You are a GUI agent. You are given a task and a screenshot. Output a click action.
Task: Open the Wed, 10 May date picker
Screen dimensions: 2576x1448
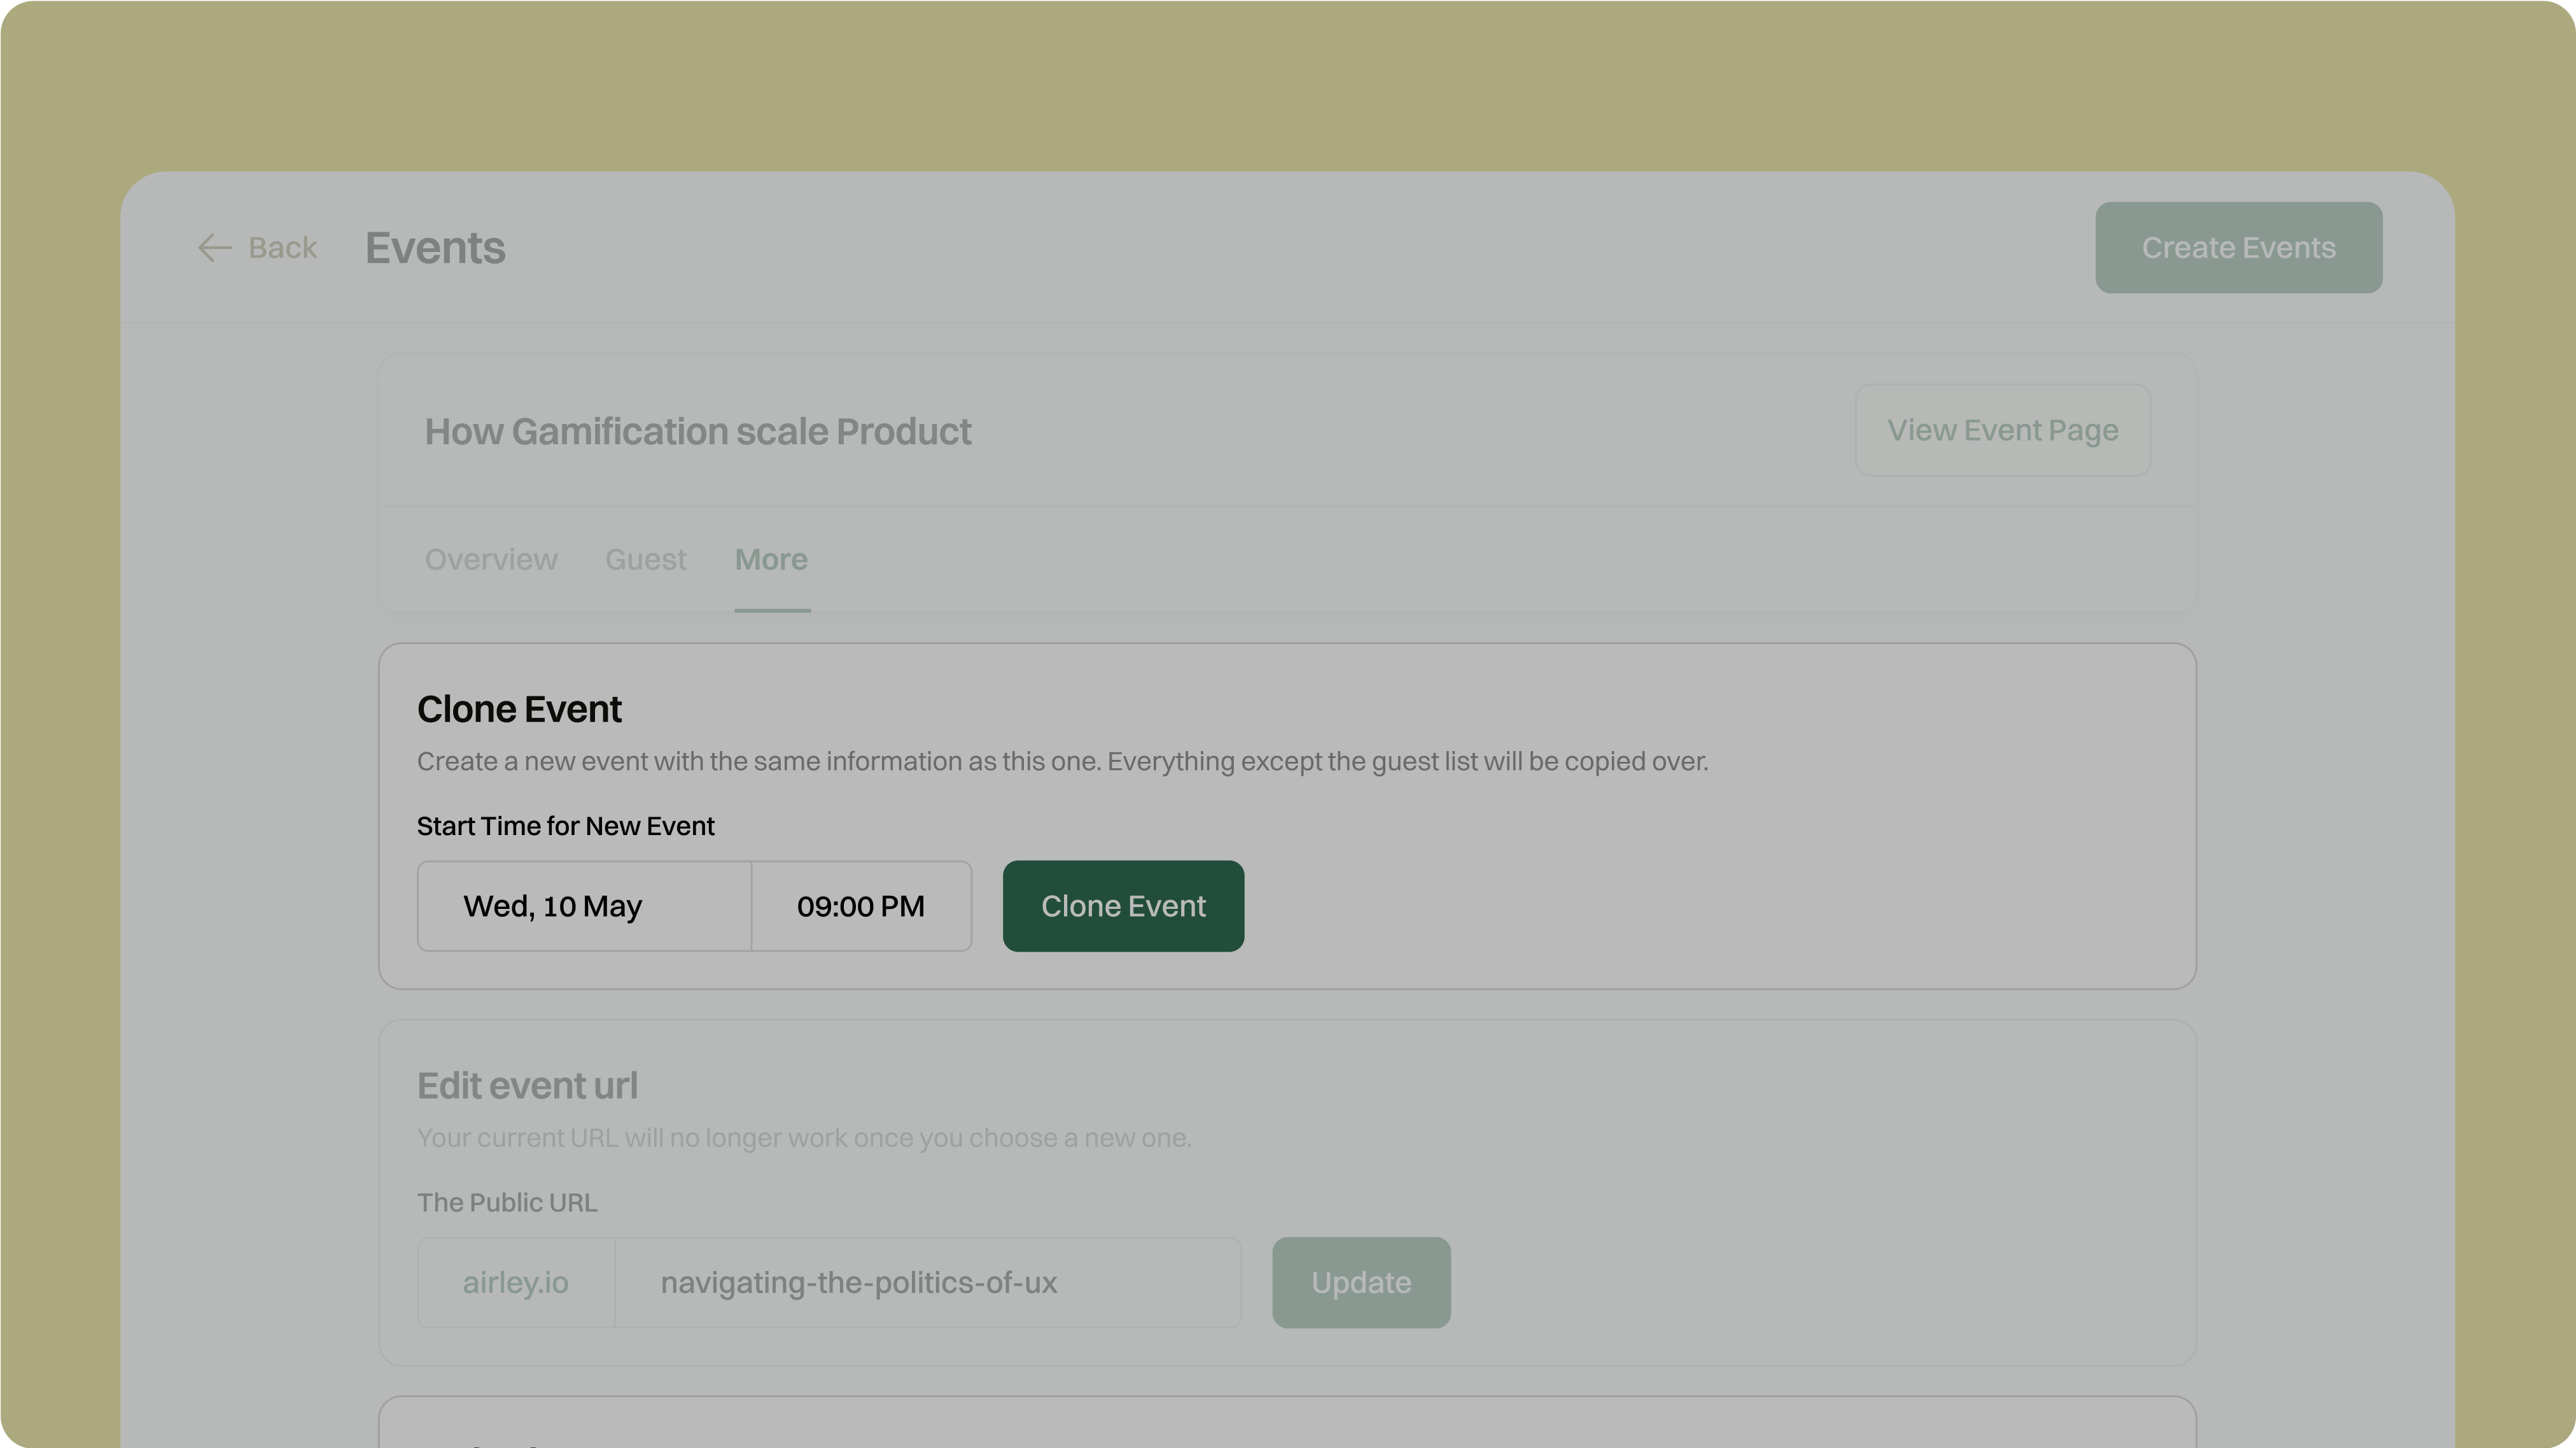[x=584, y=906]
